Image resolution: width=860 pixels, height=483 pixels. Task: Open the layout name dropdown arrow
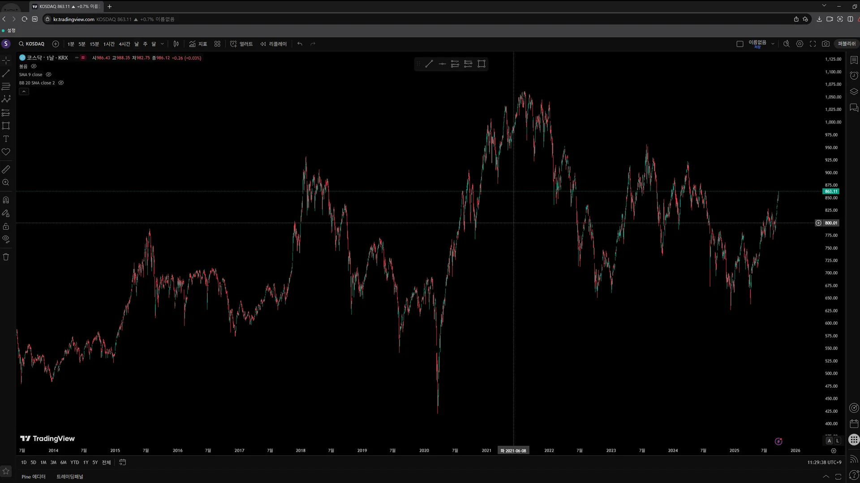click(773, 44)
